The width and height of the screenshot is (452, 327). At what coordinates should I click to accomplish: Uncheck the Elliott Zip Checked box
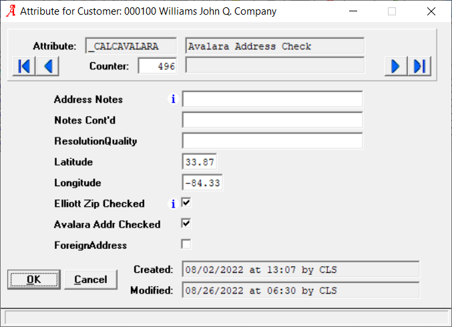click(x=186, y=203)
